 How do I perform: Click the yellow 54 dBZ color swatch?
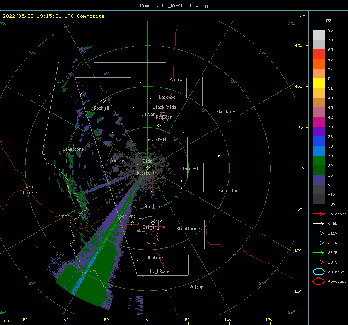click(x=319, y=83)
